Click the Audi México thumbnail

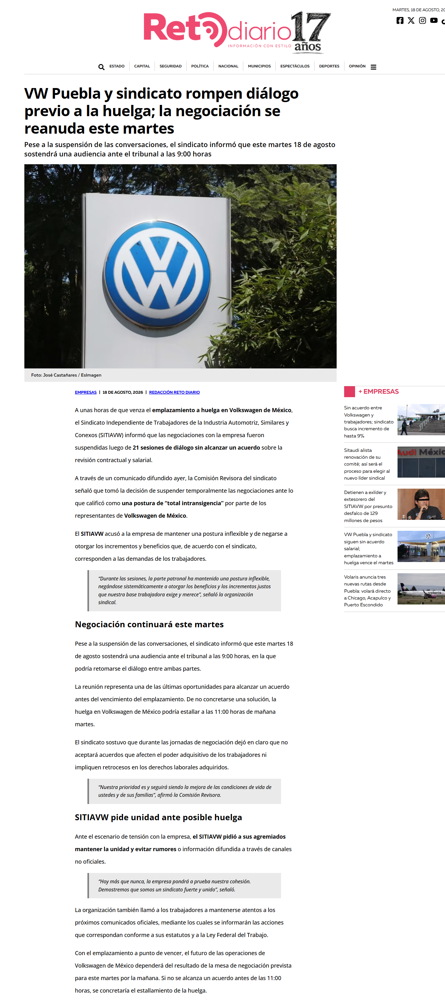pos(421,462)
